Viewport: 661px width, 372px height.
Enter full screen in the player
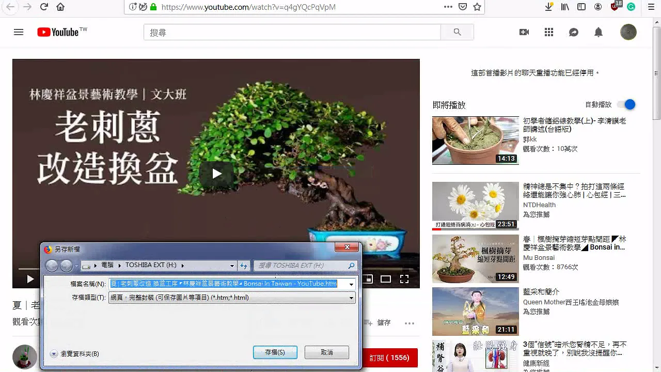click(404, 279)
